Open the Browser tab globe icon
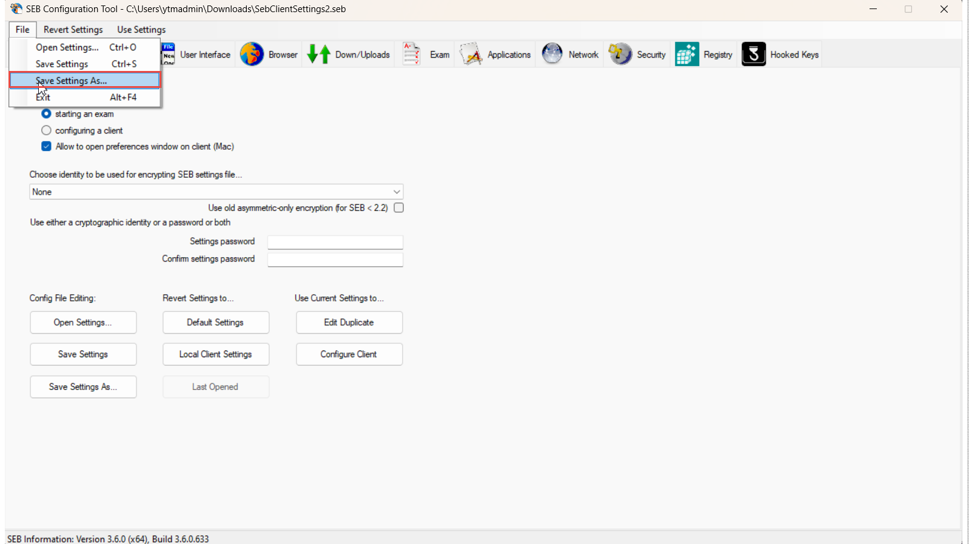 (252, 55)
